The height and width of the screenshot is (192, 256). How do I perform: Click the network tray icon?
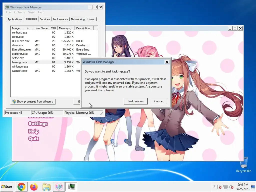(225, 186)
